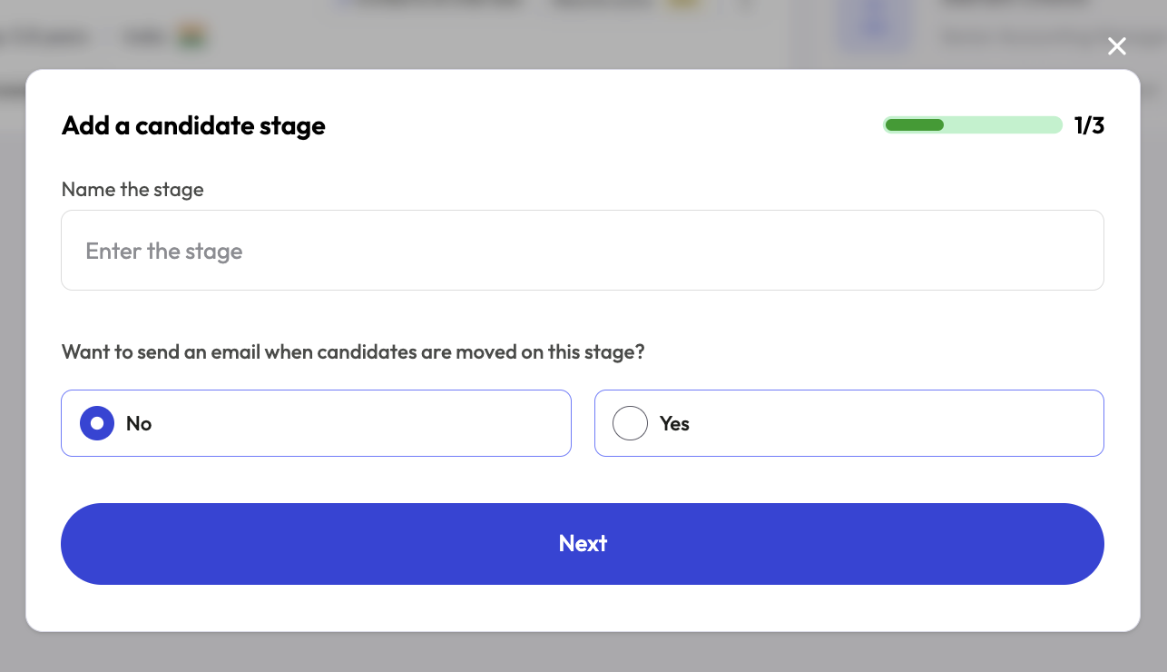Screen dimensions: 1167x672
Task: Select the Add a candidate stage heading
Action: (x=192, y=125)
